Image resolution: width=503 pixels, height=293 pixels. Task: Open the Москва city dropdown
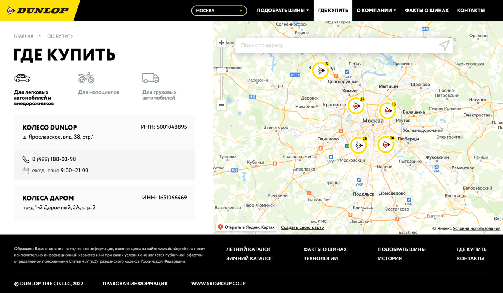pos(219,11)
